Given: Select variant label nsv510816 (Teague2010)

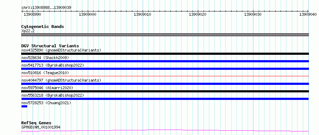Looking at the screenshot, I should [45, 73].
